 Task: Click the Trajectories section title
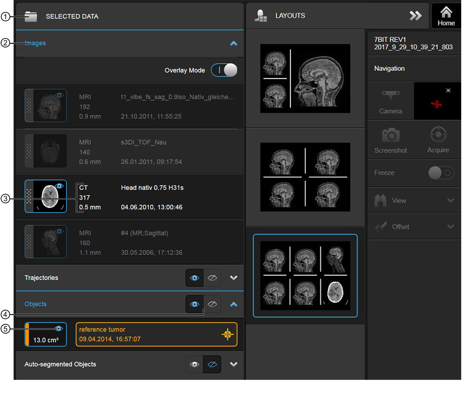41,278
